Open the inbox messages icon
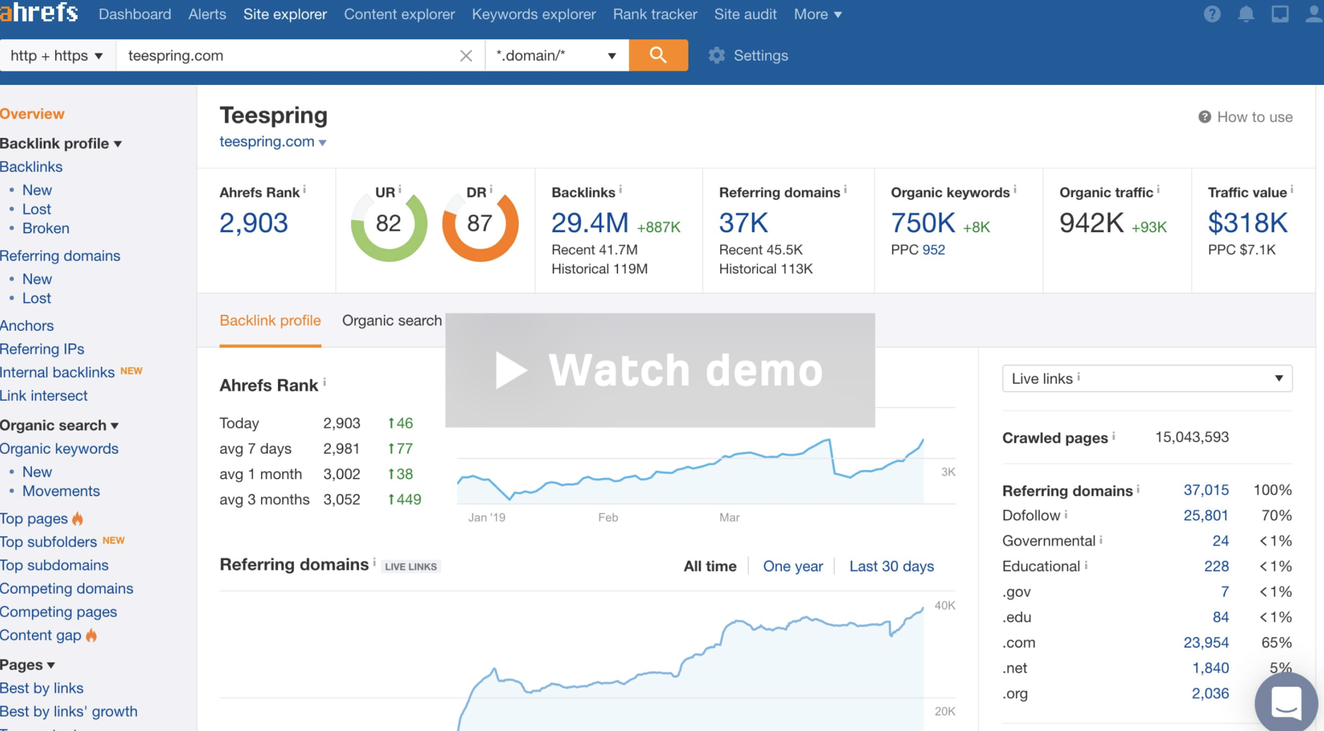 [1280, 14]
